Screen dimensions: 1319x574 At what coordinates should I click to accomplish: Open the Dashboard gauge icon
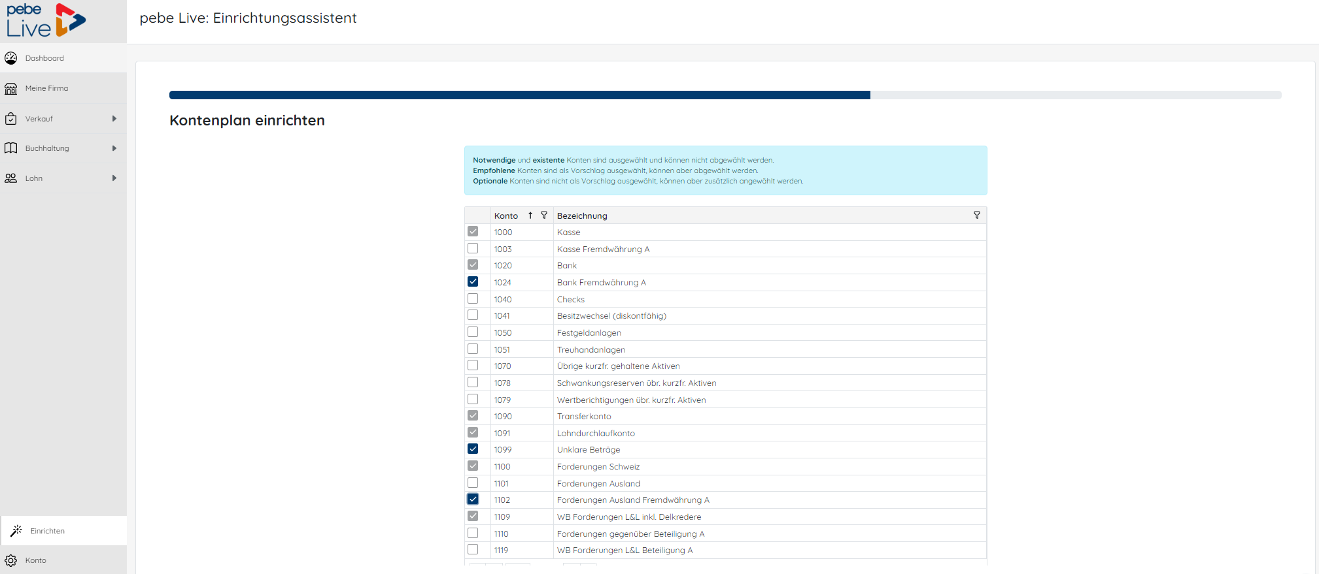coord(11,58)
